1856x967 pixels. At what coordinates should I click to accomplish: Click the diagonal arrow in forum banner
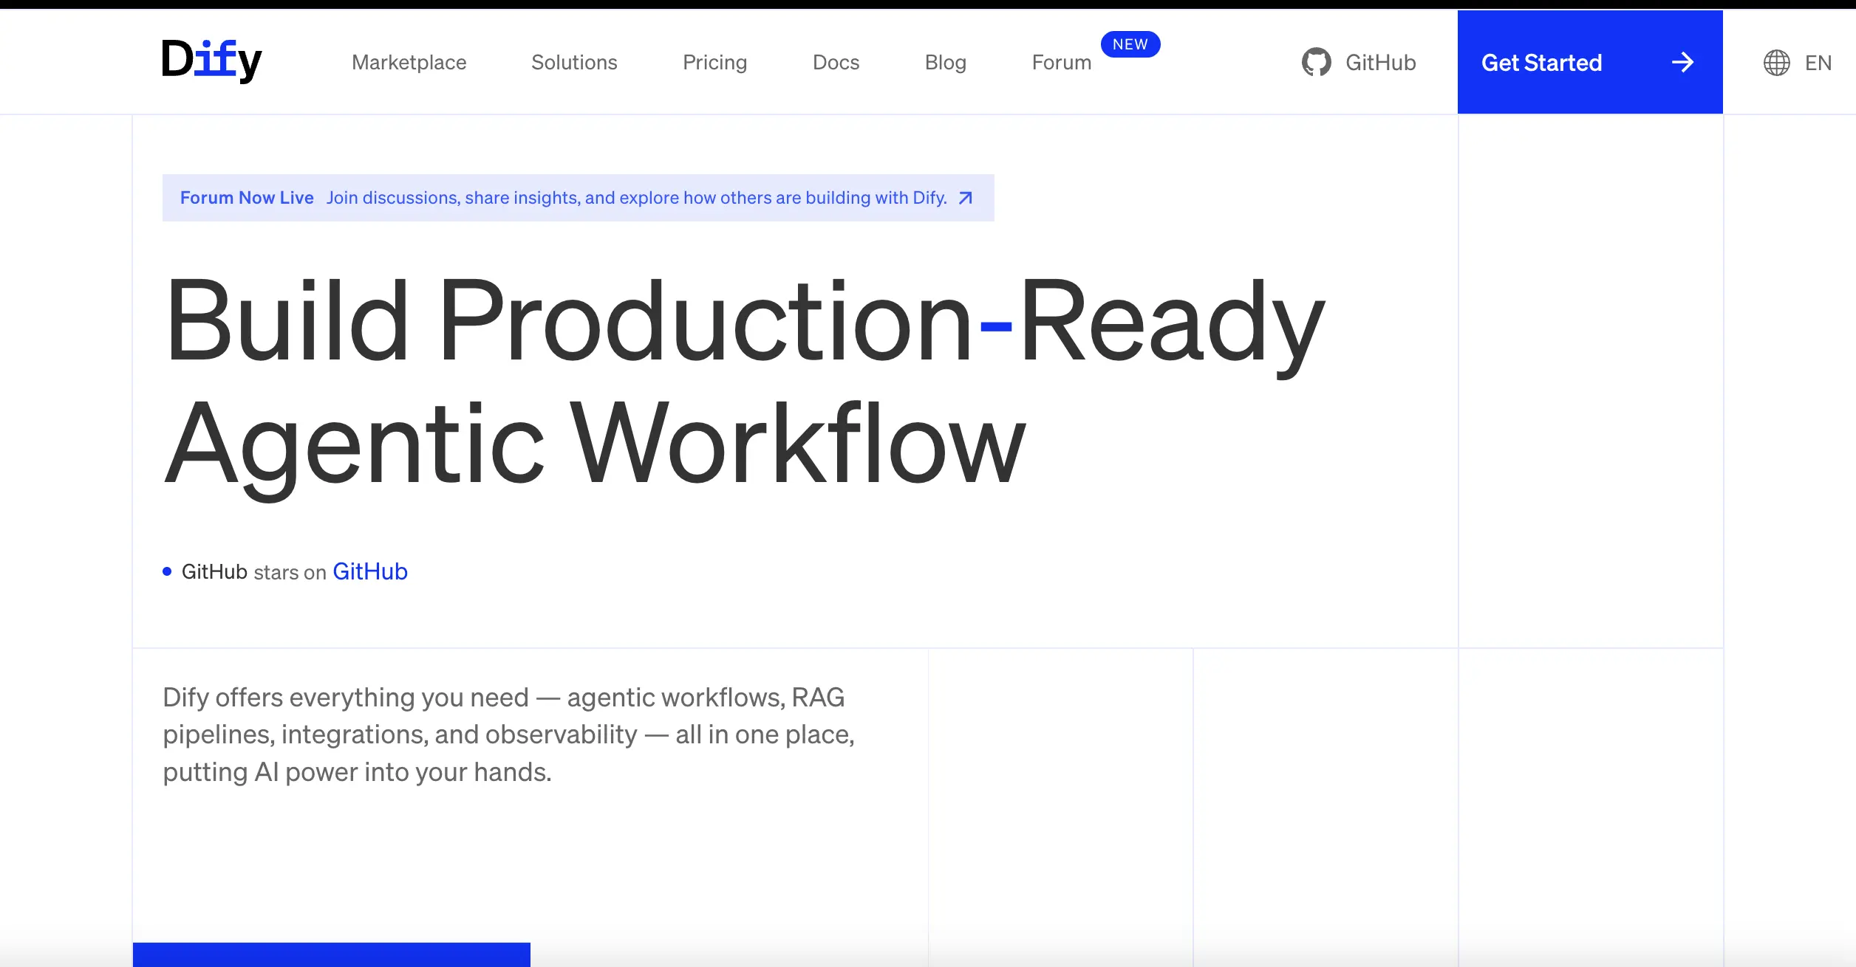pyautogui.click(x=965, y=198)
